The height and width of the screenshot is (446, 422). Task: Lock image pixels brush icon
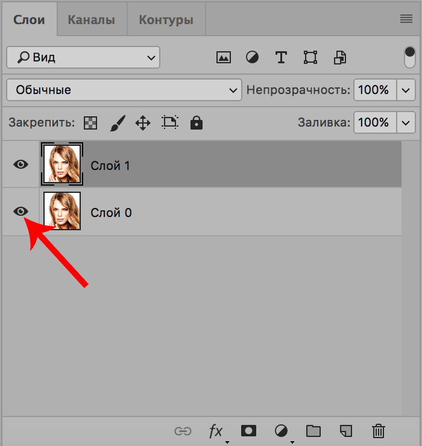(117, 123)
